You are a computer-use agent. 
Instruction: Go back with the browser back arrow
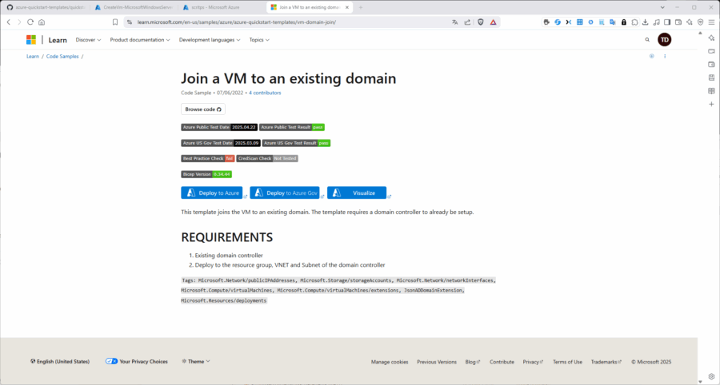[8, 22]
